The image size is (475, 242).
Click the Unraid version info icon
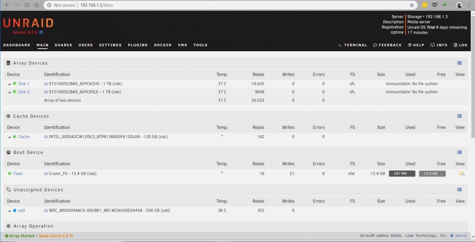point(41,32)
